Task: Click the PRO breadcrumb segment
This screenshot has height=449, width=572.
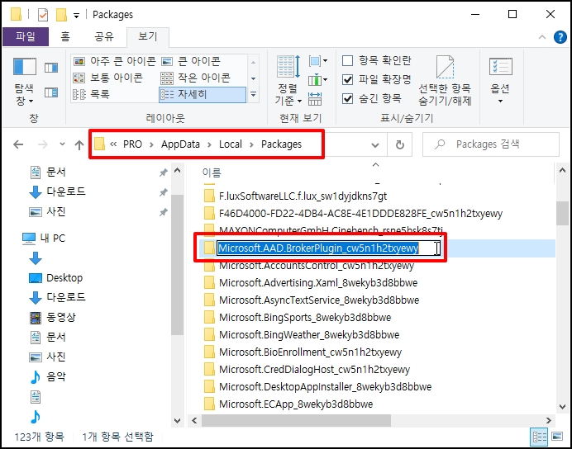Action: 132,144
